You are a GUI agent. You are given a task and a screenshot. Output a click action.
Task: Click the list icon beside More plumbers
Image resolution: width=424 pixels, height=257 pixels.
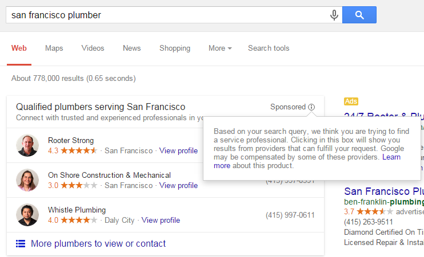[x=21, y=244]
